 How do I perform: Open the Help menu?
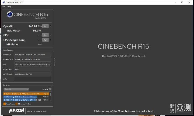(x=9, y=6)
